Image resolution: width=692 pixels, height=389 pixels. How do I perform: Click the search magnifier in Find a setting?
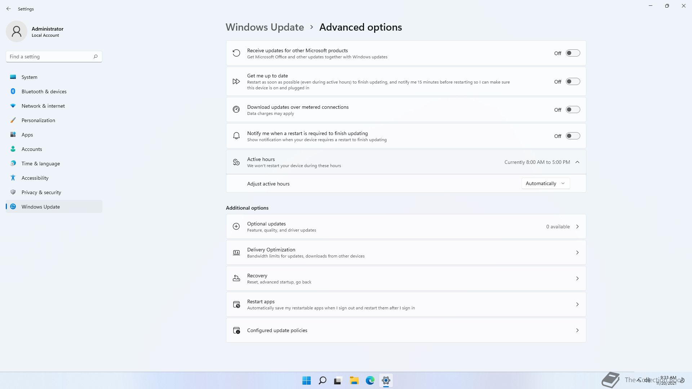pyautogui.click(x=96, y=57)
